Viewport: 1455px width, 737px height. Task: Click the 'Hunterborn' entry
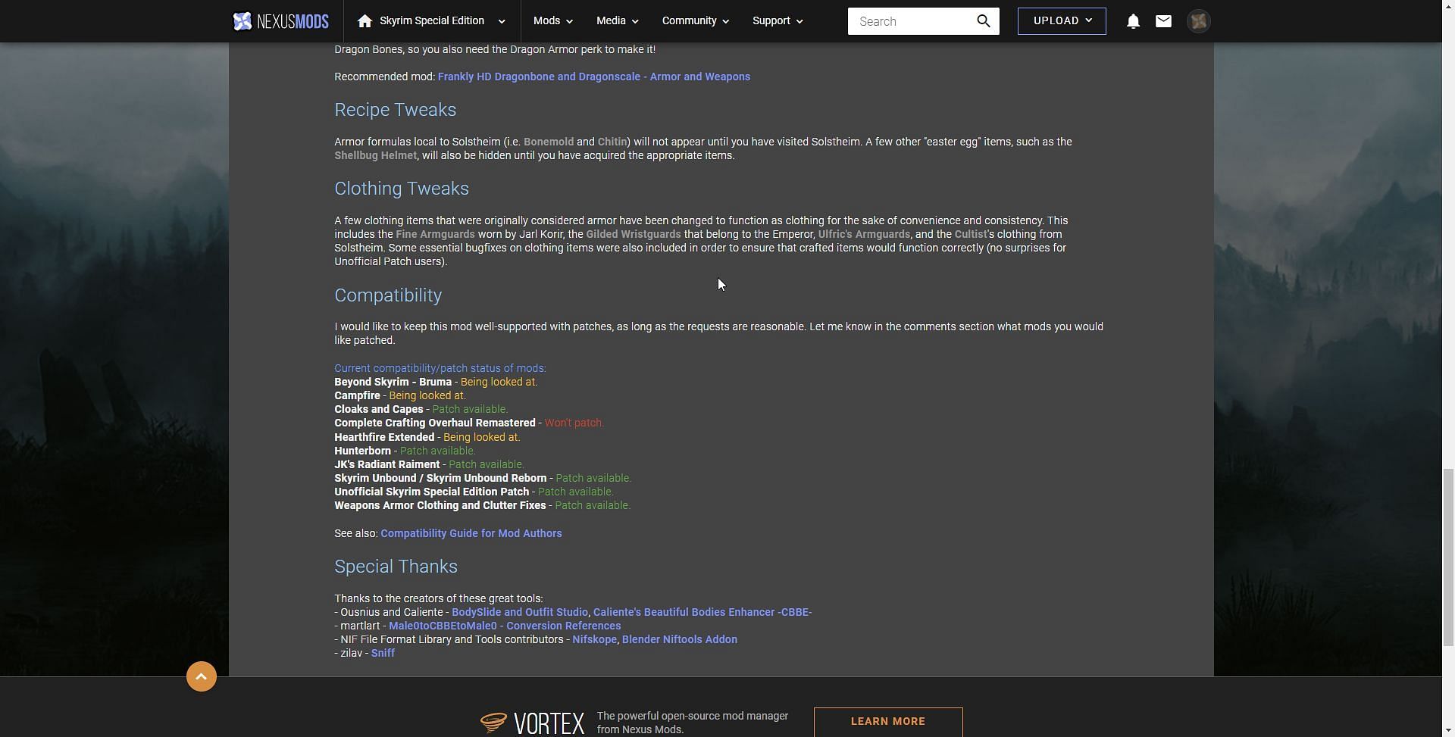(362, 451)
